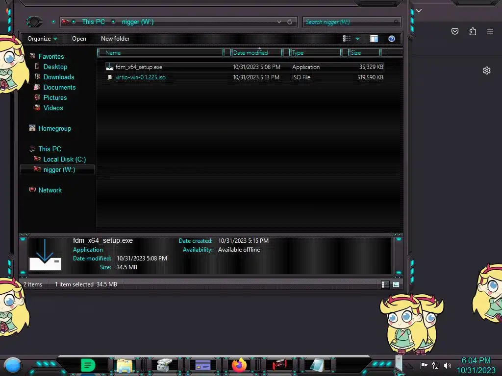The height and width of the screenshot is (376, 502).
Task: Select Network in the navigation pane
Action: [50, 190]
